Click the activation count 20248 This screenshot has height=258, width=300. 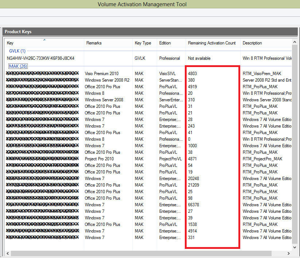(194, 179)
